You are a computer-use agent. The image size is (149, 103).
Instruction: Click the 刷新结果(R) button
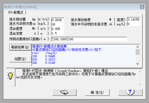point(20,47)
